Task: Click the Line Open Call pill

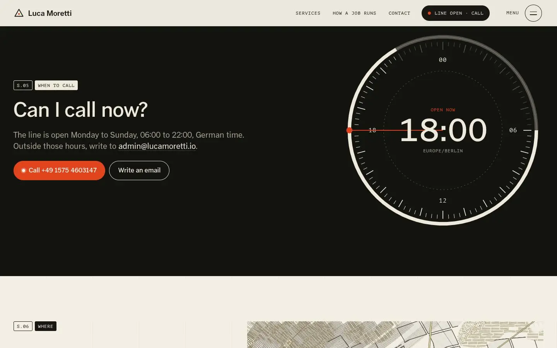Action: coord(455,13)
